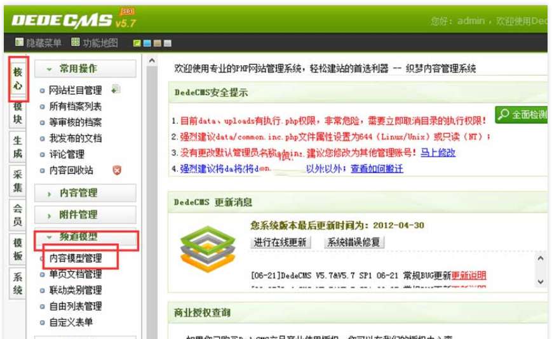Click the left menu scrollbar up arrow
Image resolution: width=552 pixels, height=339 pixels.
click(x=152, y=60)
